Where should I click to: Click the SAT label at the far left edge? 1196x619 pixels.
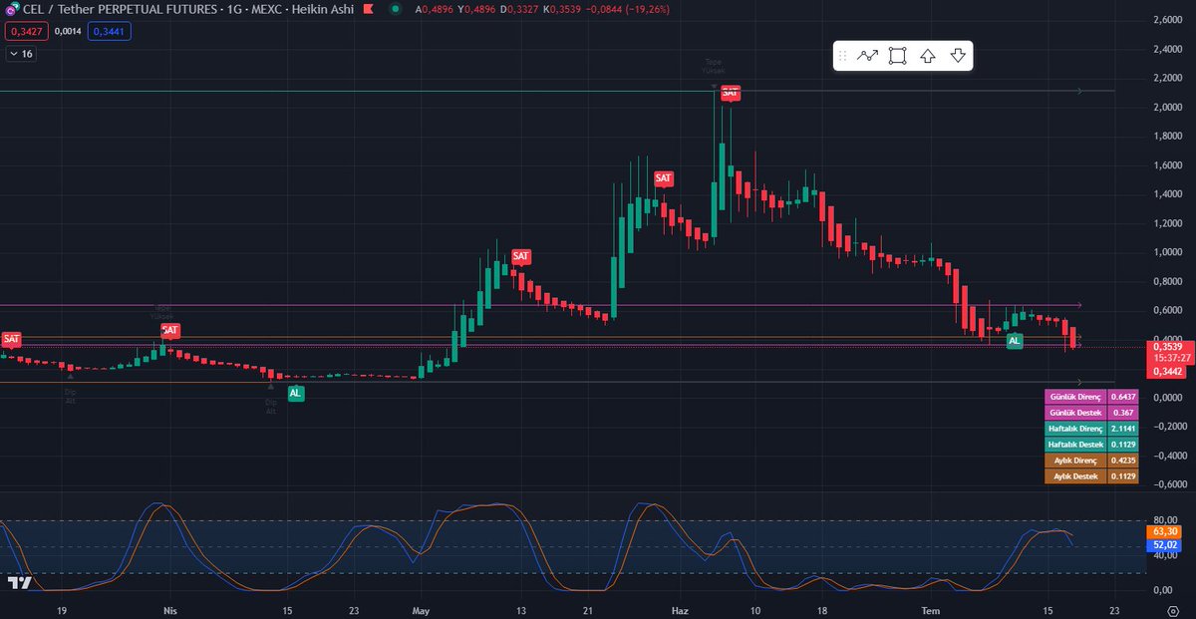[x=11, y=339]
